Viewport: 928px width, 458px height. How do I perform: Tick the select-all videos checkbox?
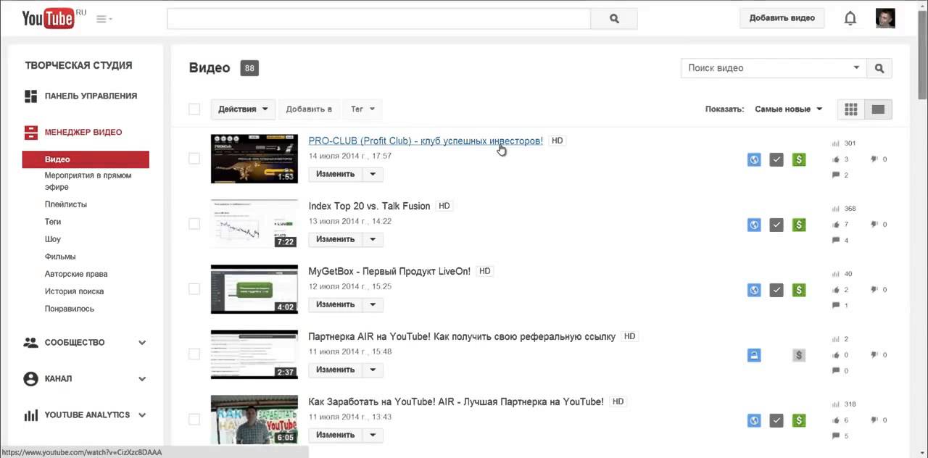(194, 109)
